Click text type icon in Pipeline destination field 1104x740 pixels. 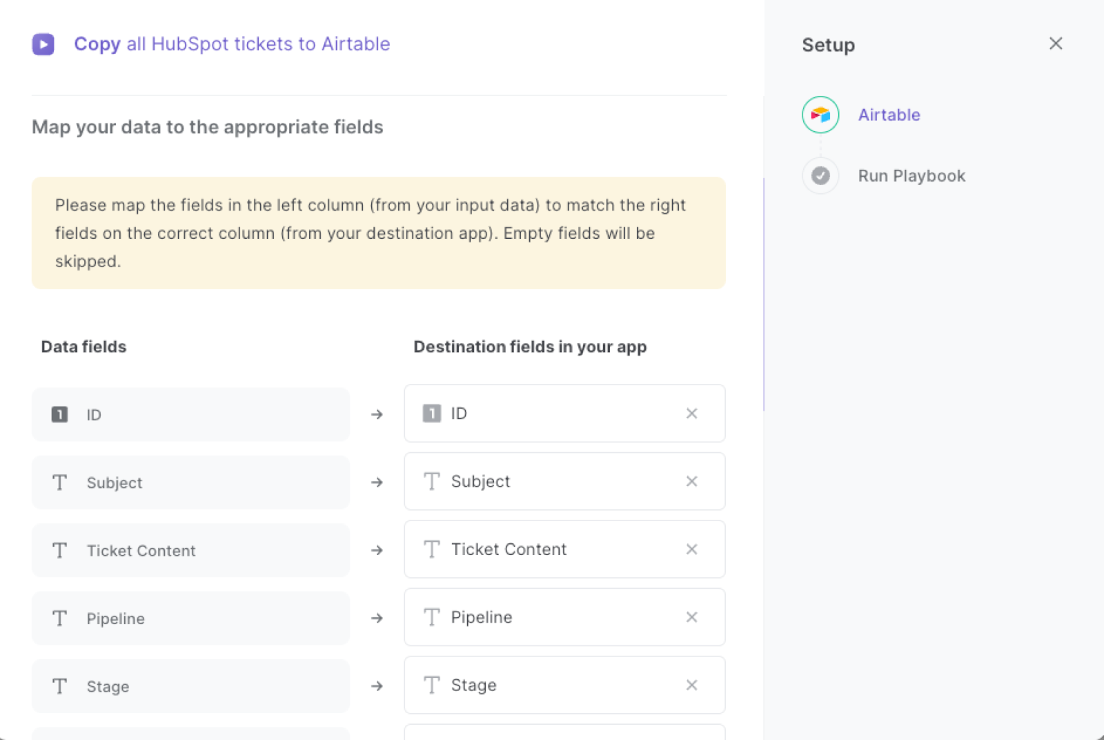pyautogui.click(x=432, y=617)
